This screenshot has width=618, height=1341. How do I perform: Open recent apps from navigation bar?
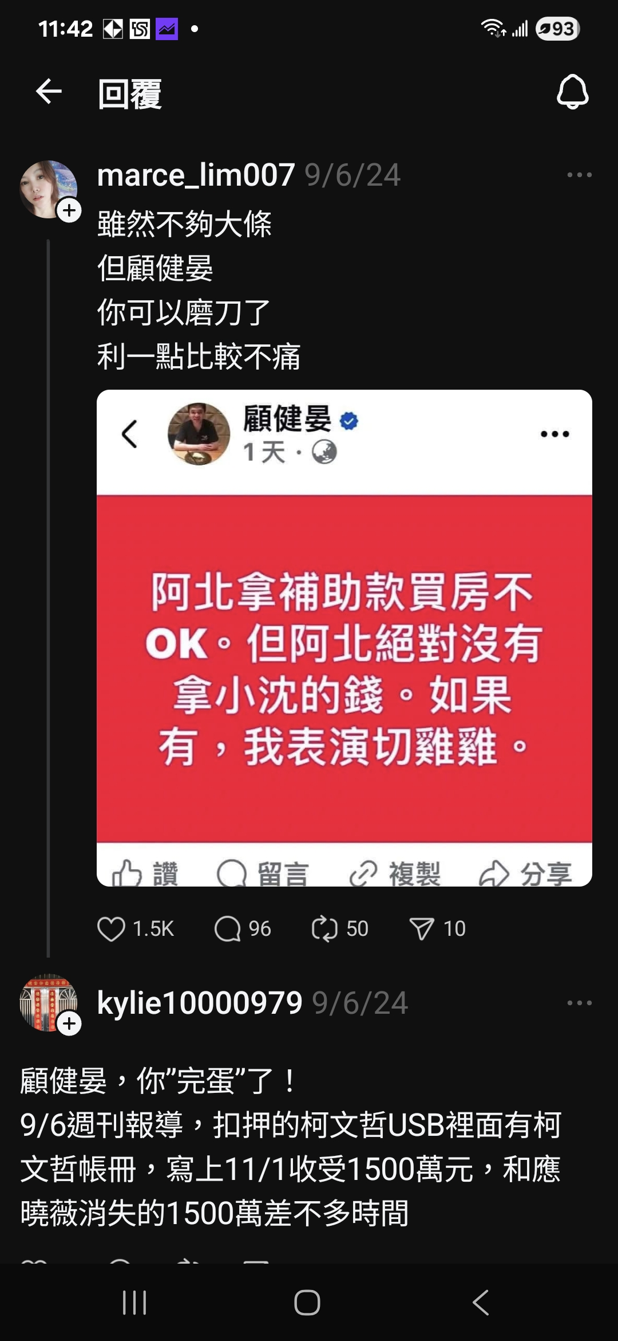(135, 1303)
